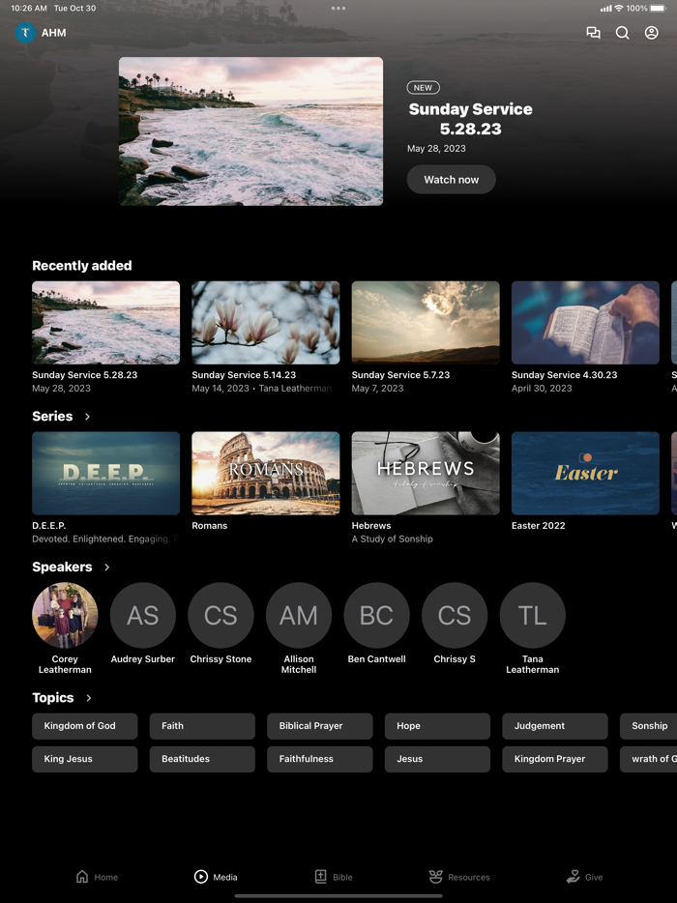Select the BC avatar for Ben Cantwell

coord(377,615)
